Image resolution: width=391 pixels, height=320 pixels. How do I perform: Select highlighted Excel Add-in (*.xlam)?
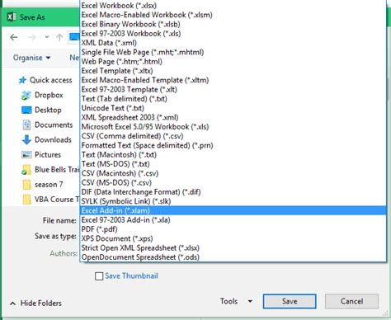pyautogui.click(x=233, y=210)
